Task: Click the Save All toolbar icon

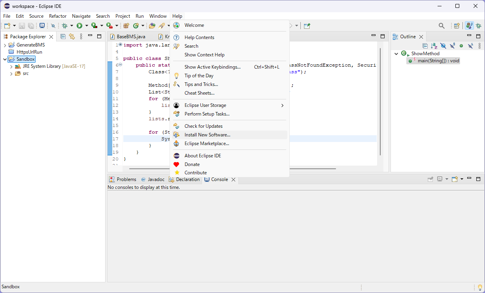Action: (x=31, y=26)
